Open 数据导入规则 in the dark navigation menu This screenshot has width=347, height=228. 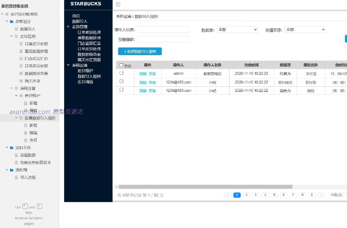click(x=89, y=76)
